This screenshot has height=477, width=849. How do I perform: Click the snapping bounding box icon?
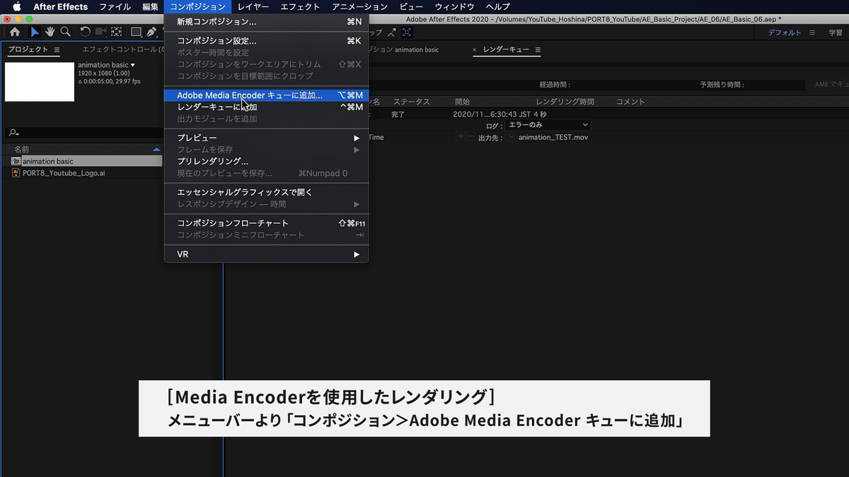coord(407,33)
